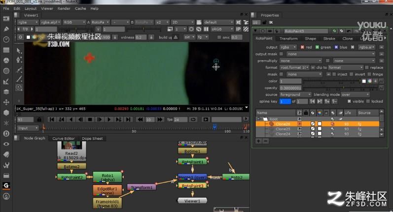
Task: Switch to the Curve Editor tab
Action: tap(64, 138)
